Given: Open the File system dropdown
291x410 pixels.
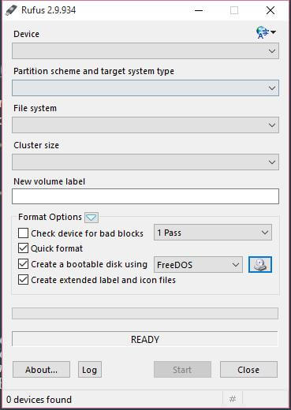Looking at the screenshot, I should pos(145,125).
